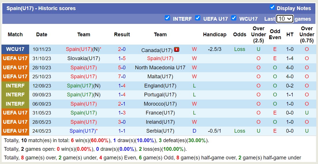Click on Portugal(U17) team name
The image size is (318, 164).
tap(160, 95)
